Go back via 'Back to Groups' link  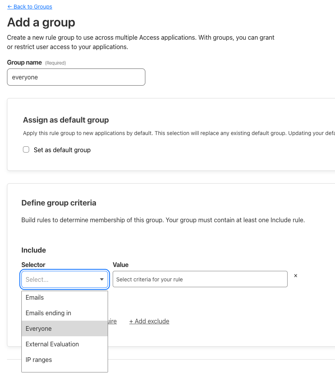(30, 7)
